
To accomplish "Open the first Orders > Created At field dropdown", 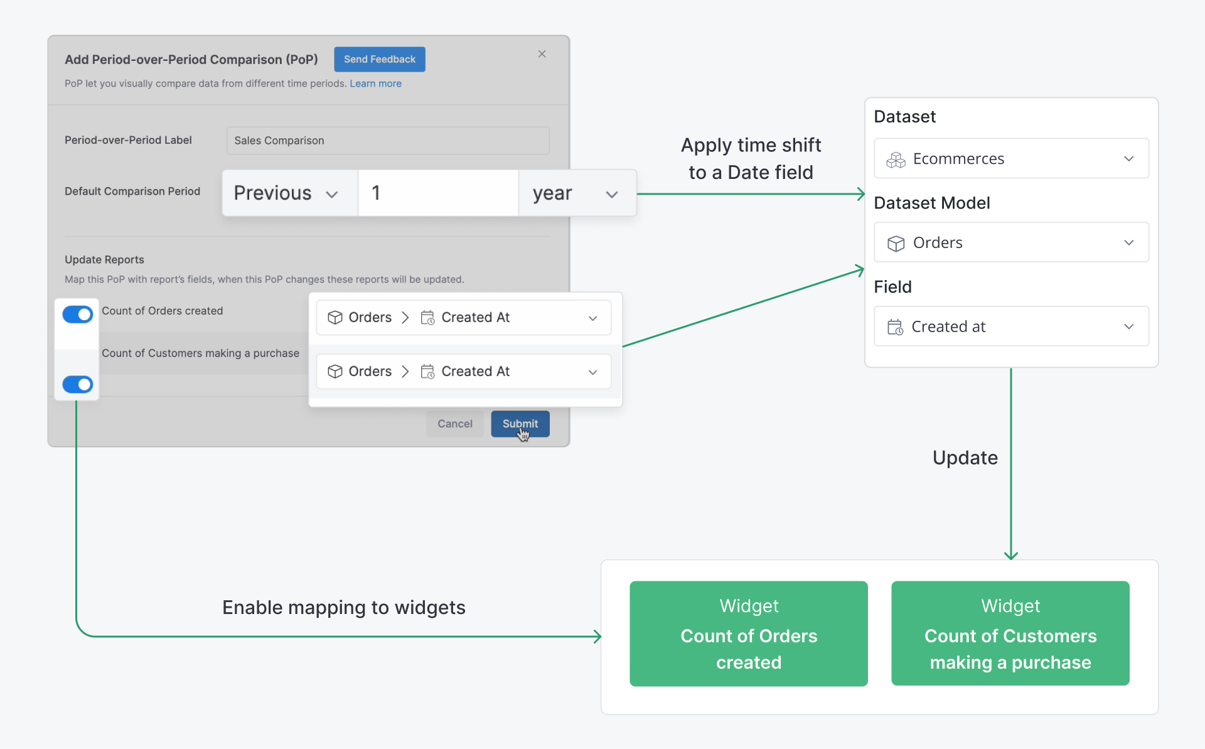I will click(x=464, y=318).
